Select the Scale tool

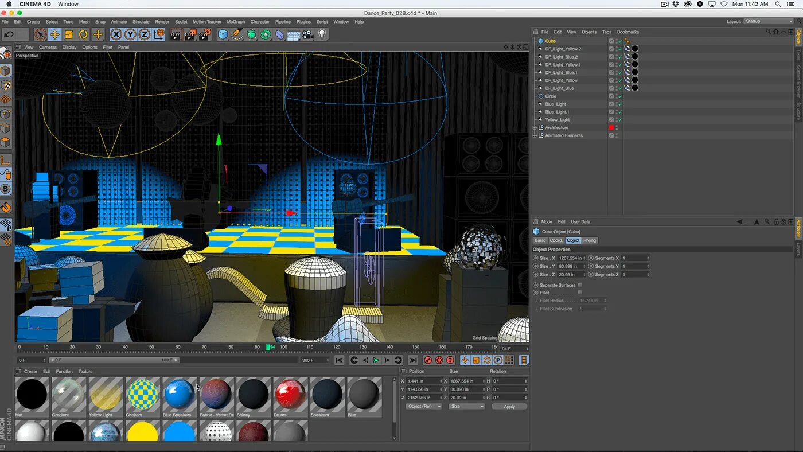pyautogui.click(x=69, y=34)
